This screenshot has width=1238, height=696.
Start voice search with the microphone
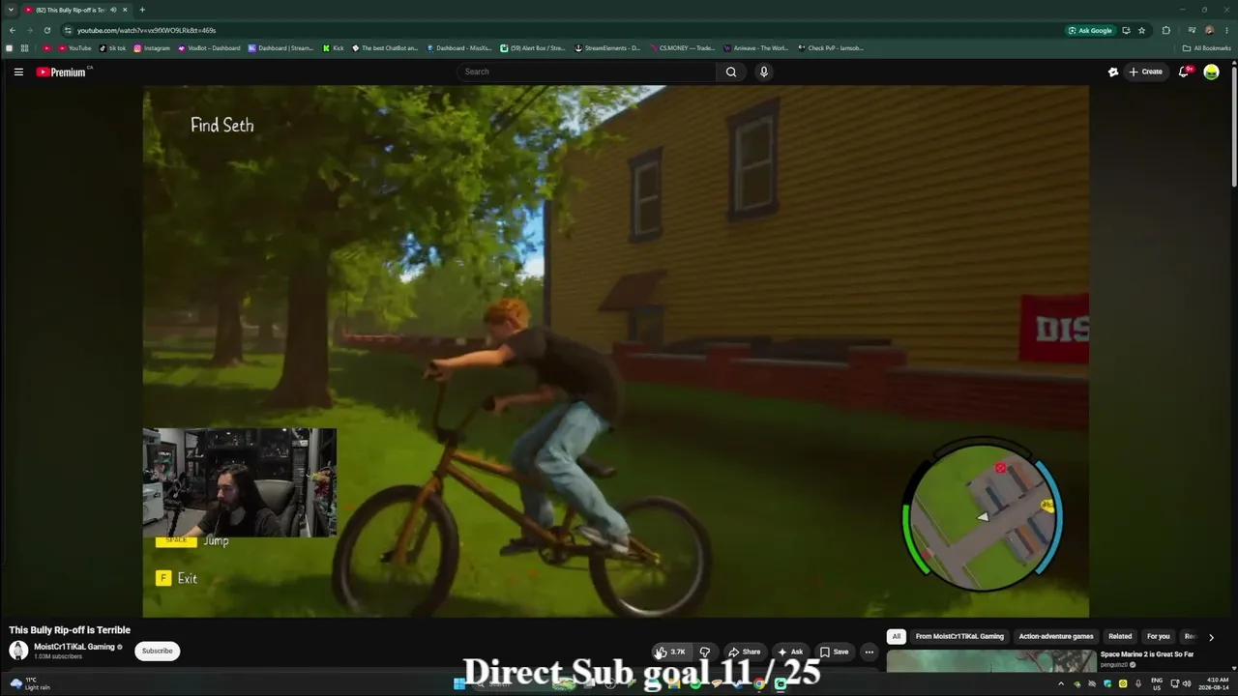coord(764,72)
